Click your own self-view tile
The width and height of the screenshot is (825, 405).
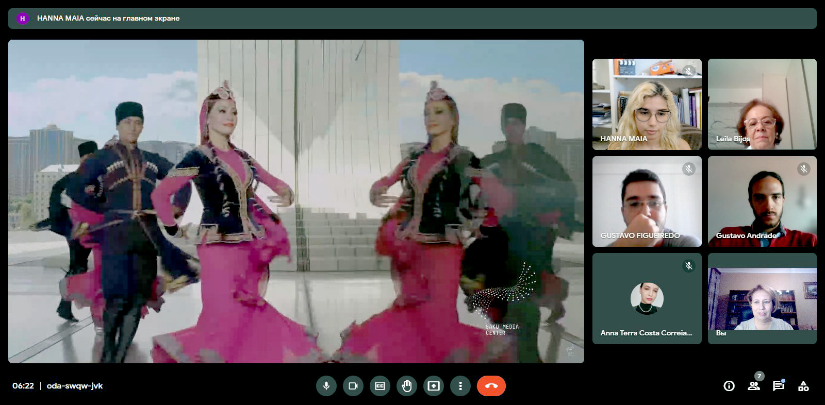762,298
